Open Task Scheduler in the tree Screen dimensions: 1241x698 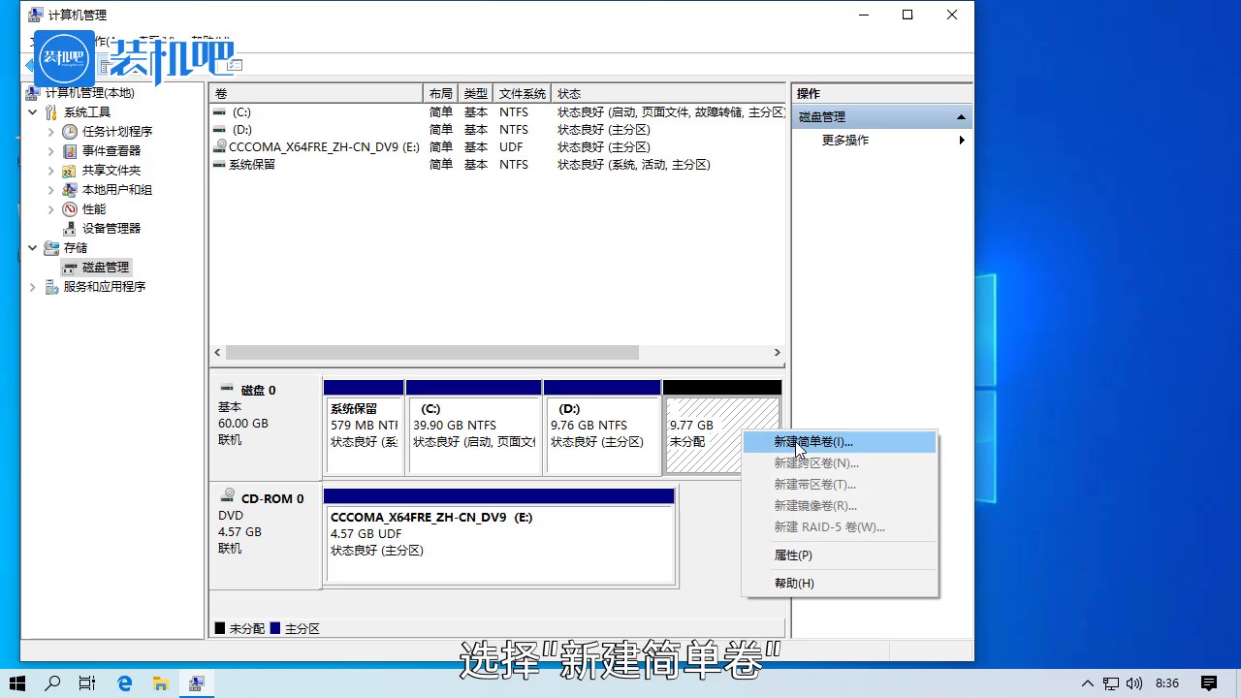click(x=116, y=132)
